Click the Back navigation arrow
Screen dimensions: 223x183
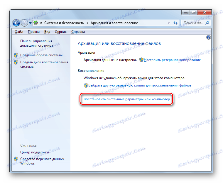(x=16, y=23)
